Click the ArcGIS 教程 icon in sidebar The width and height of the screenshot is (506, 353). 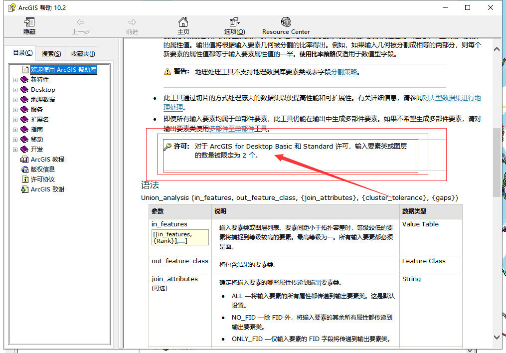click(23, 159)
